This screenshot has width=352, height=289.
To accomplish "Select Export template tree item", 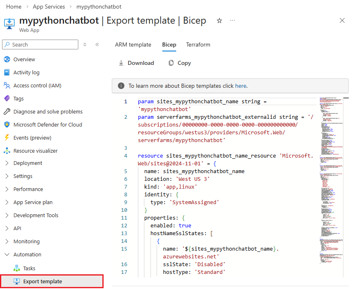I will click(52, 281).
